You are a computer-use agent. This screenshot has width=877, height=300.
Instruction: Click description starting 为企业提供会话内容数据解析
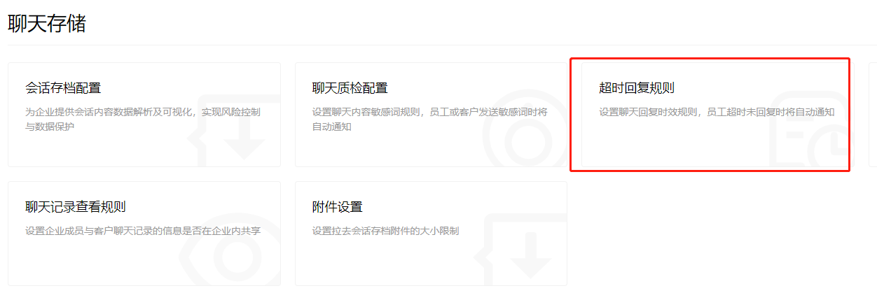143,119
